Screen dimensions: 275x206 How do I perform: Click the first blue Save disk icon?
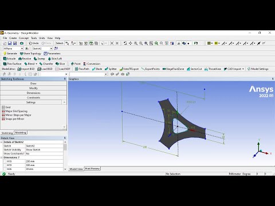point(10,43)
